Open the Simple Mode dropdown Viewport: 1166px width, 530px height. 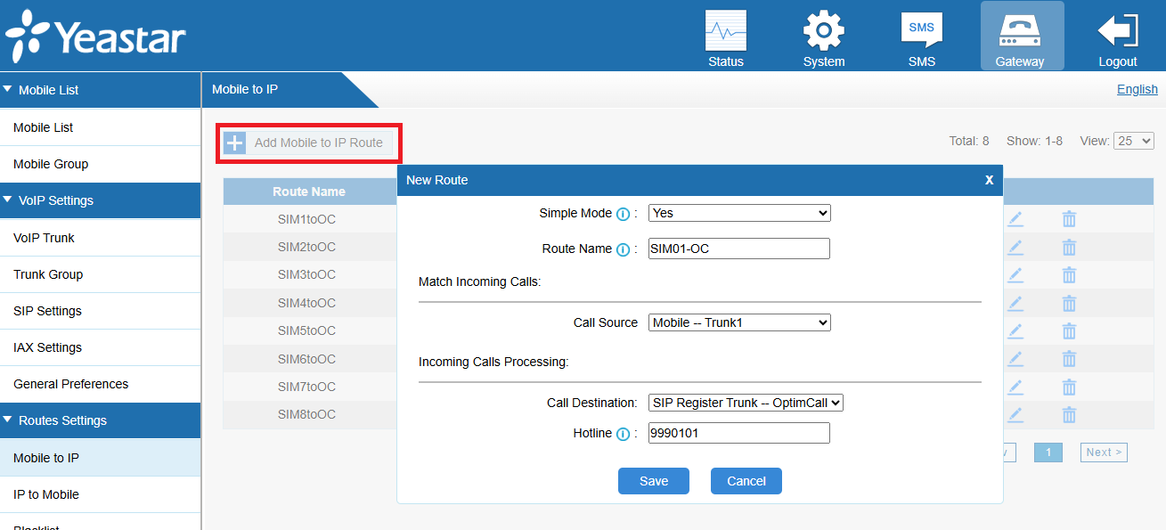(x=739, y=213)
